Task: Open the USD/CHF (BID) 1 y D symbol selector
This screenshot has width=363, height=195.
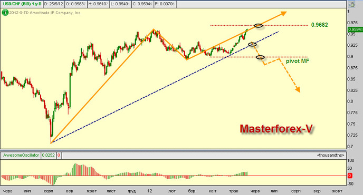Action: point(22,4)
